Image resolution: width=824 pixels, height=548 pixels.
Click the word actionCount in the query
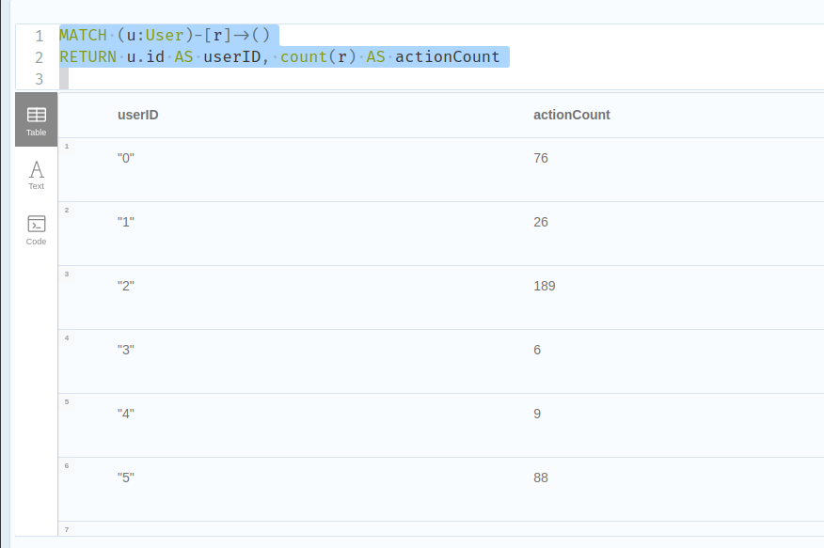(x=447, y=56)
